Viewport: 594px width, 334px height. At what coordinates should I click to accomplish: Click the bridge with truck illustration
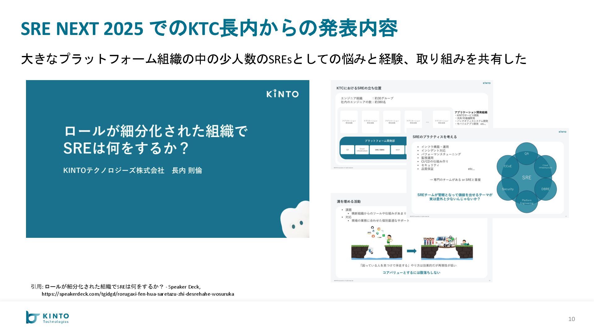[x=447, y=248]
